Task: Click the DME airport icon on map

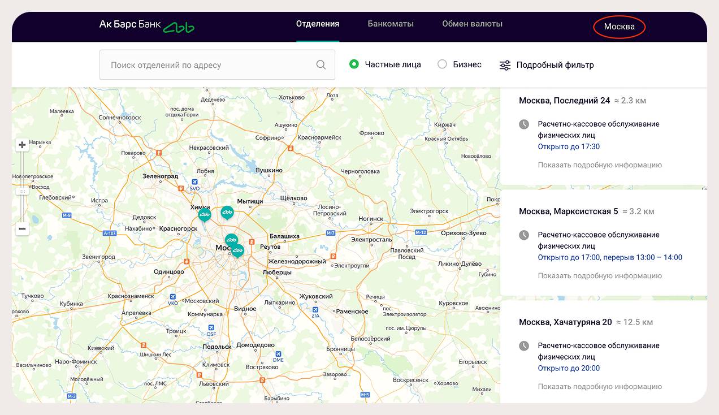Action: point(278,353)
